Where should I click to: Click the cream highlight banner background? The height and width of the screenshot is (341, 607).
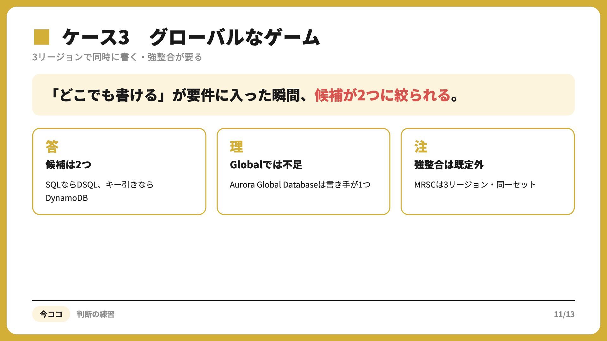(303, 95)
